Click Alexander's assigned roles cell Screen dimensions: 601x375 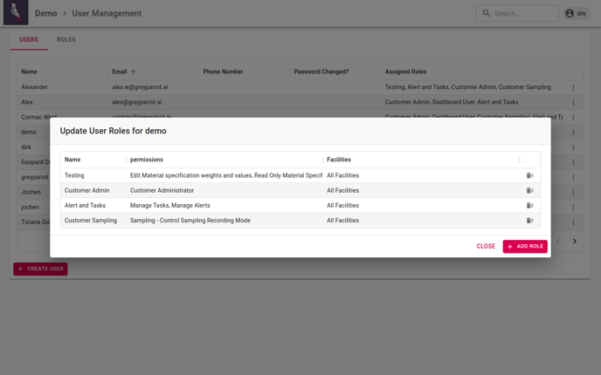[x=467, y=87]
